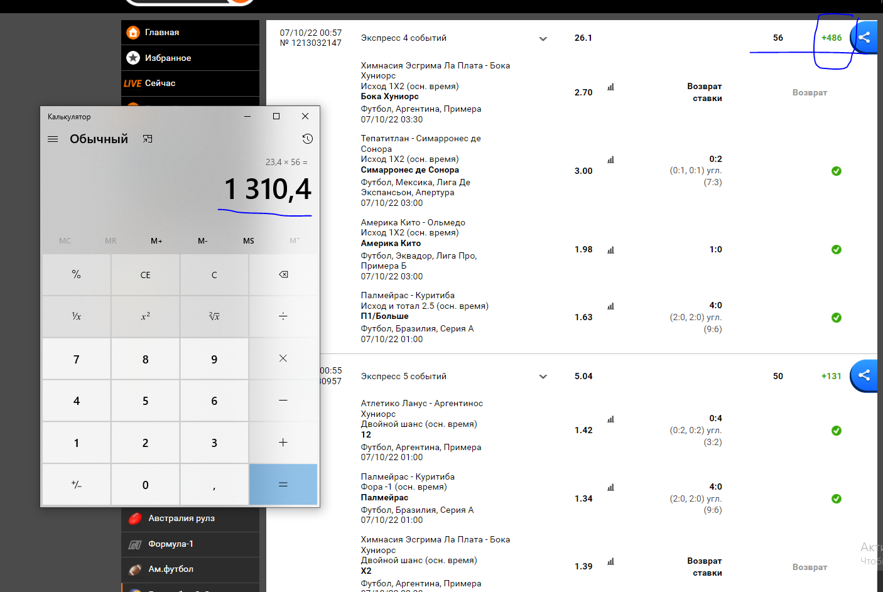Screen dimensions: 883x592
Task: Share the Экспресс 4 событий bet
Action: (864, 37)
